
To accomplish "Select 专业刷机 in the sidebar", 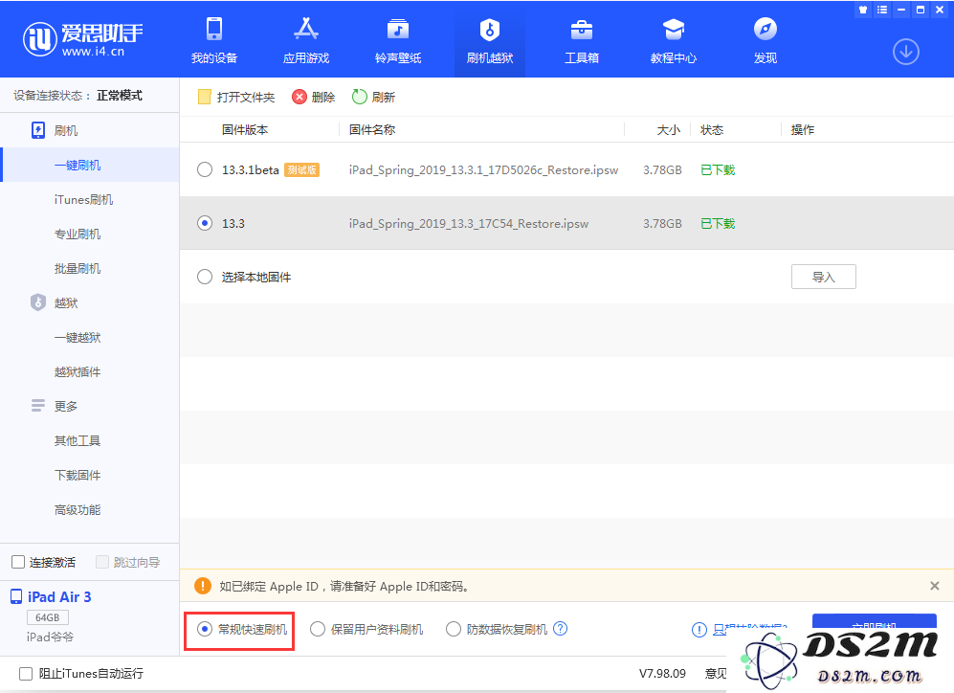I will point(78,235).
